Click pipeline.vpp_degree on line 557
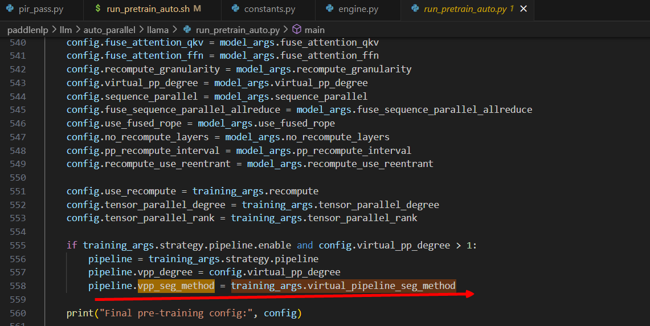 click(x=140, y=272)
